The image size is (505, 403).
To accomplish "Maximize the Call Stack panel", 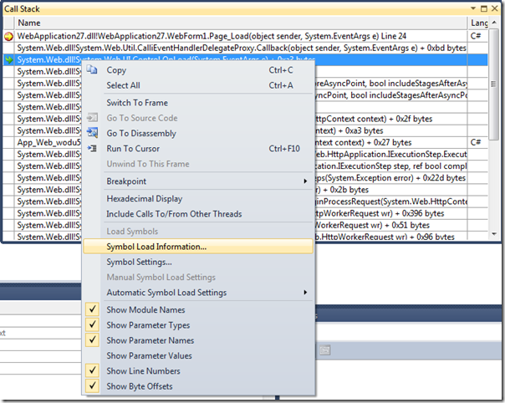I will [484, 8].
